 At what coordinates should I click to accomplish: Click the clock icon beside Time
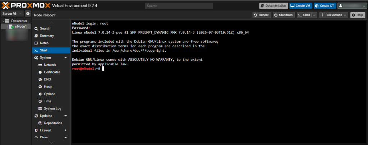click(40, 101)
